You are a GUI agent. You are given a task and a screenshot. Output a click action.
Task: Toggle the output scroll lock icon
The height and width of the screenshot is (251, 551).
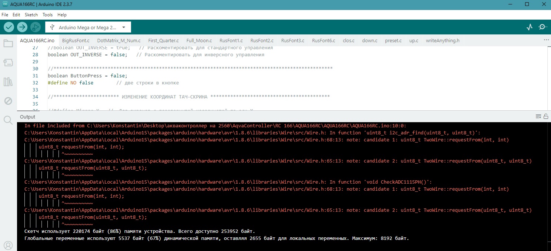546,117
